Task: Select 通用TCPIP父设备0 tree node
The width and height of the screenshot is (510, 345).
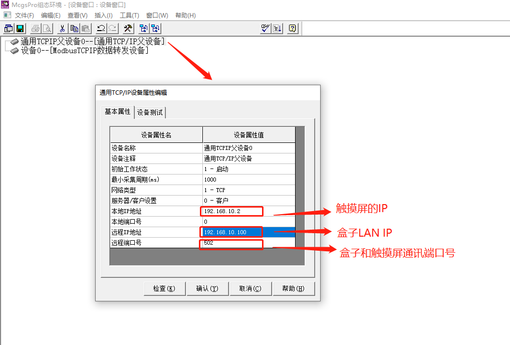Action: click(x=92, y=42)
